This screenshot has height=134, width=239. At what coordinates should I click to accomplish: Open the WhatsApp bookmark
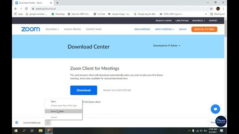tap(58, 14)
